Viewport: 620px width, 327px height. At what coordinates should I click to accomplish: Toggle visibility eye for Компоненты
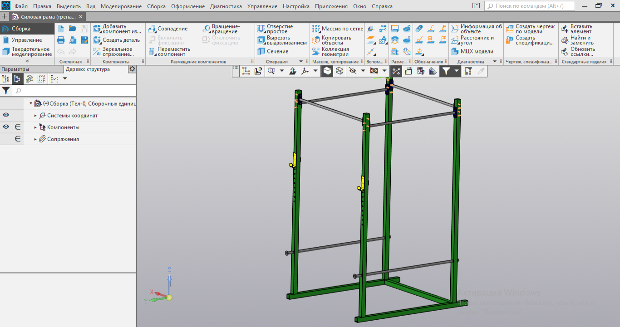point(6,127)
